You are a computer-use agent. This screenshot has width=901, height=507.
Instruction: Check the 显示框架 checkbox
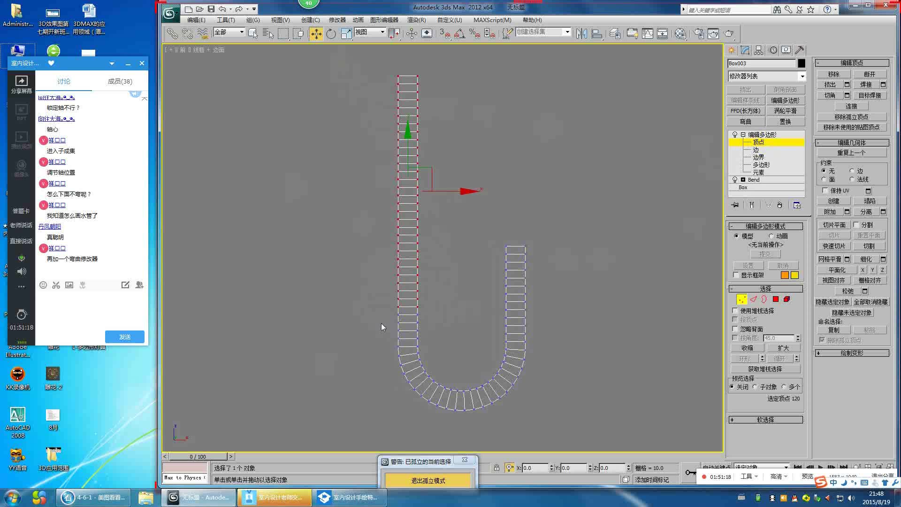tap(736, 275)
